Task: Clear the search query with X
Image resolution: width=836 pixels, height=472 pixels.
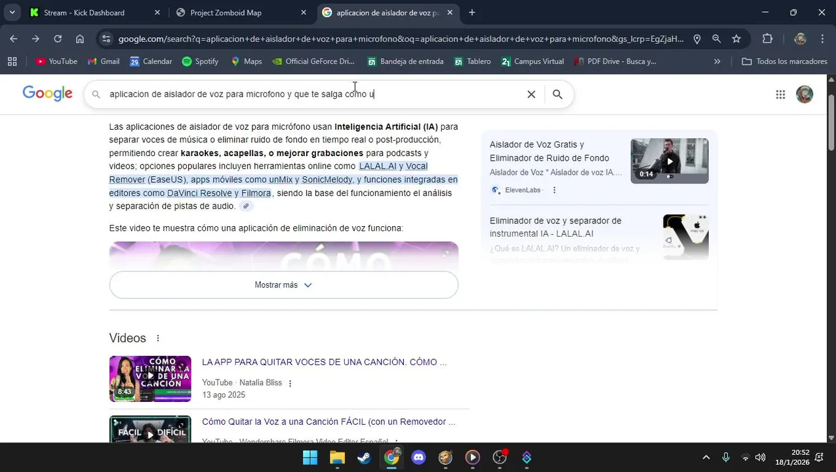Action: [x=531, y=94]
